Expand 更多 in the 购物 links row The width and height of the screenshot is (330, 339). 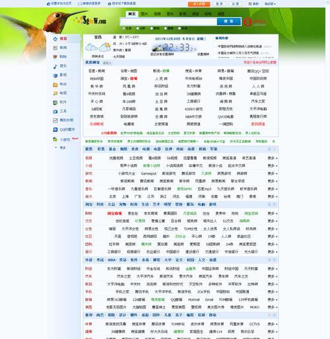[273, 213]
